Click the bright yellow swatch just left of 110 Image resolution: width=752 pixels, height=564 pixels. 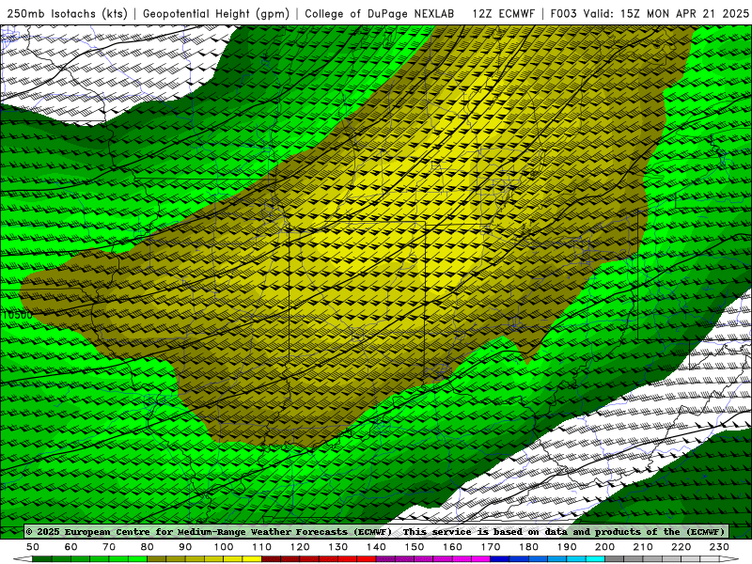[252, 559]
